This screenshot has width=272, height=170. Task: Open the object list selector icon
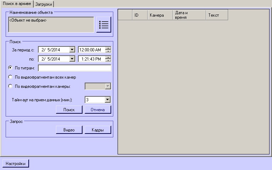point(103,24)
